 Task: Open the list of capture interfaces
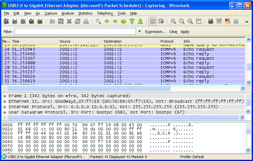click(6, 21)
